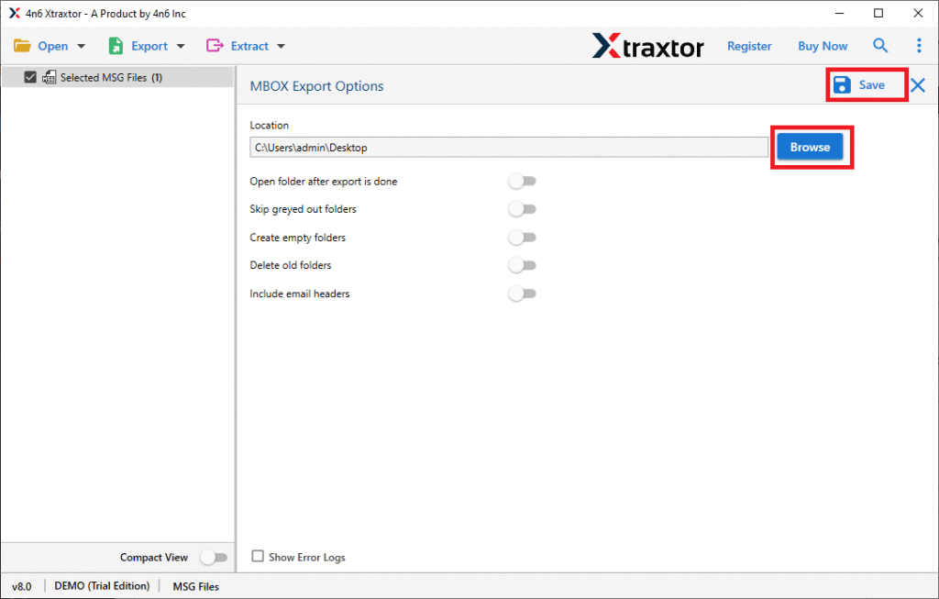Image resolution: width=939 pixels, height=599 pixels.
Task: Select Buy Now in the top bar
Action: tap(822, 45)
